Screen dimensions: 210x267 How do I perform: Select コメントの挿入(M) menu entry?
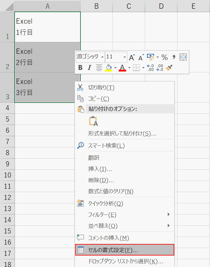[x=125, y=238]
